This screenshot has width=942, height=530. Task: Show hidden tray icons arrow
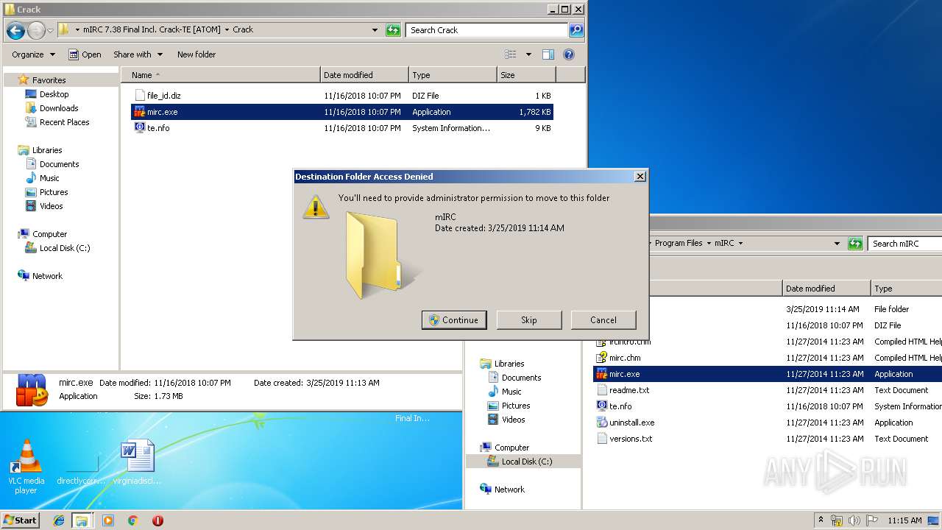click(821, 520)
